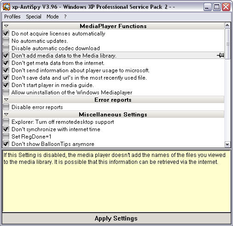Click the 'Error reports' header text
This screenshot has height=226, width=233.
[x=113, y=100]
